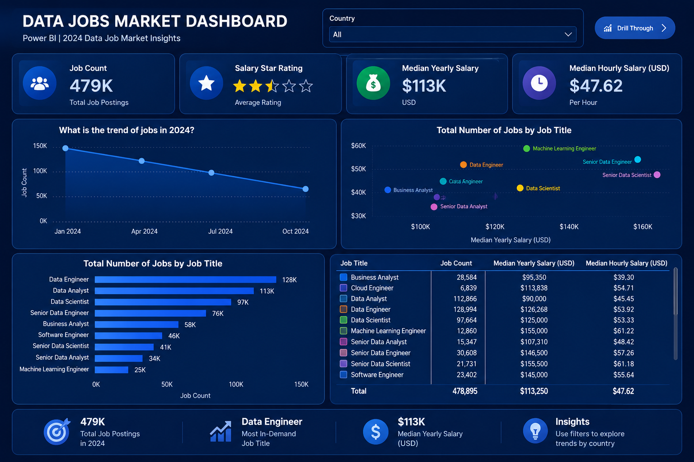The image size is (694, 462).
Task: Click the Senior Data Engineer cyan dot
Action: pyautogui.click(x=638, y=159)
